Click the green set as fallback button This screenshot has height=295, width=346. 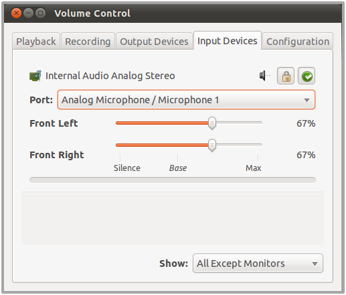tap(307, 76)
